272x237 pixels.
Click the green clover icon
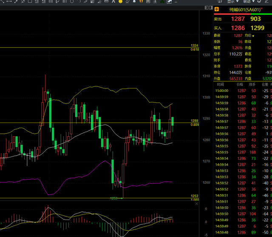coord(162,1)
